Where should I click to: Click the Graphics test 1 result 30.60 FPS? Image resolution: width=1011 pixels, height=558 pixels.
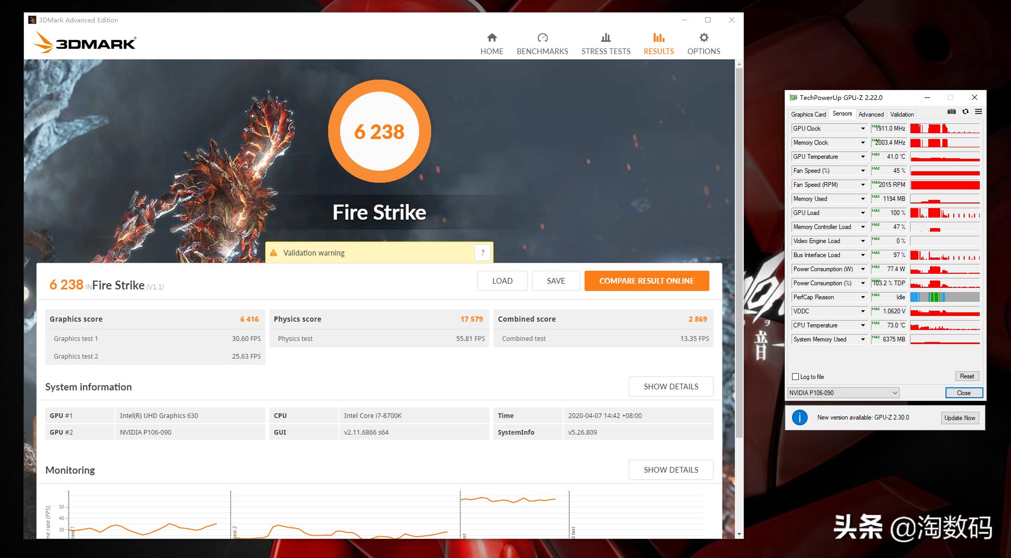point(247,339)
